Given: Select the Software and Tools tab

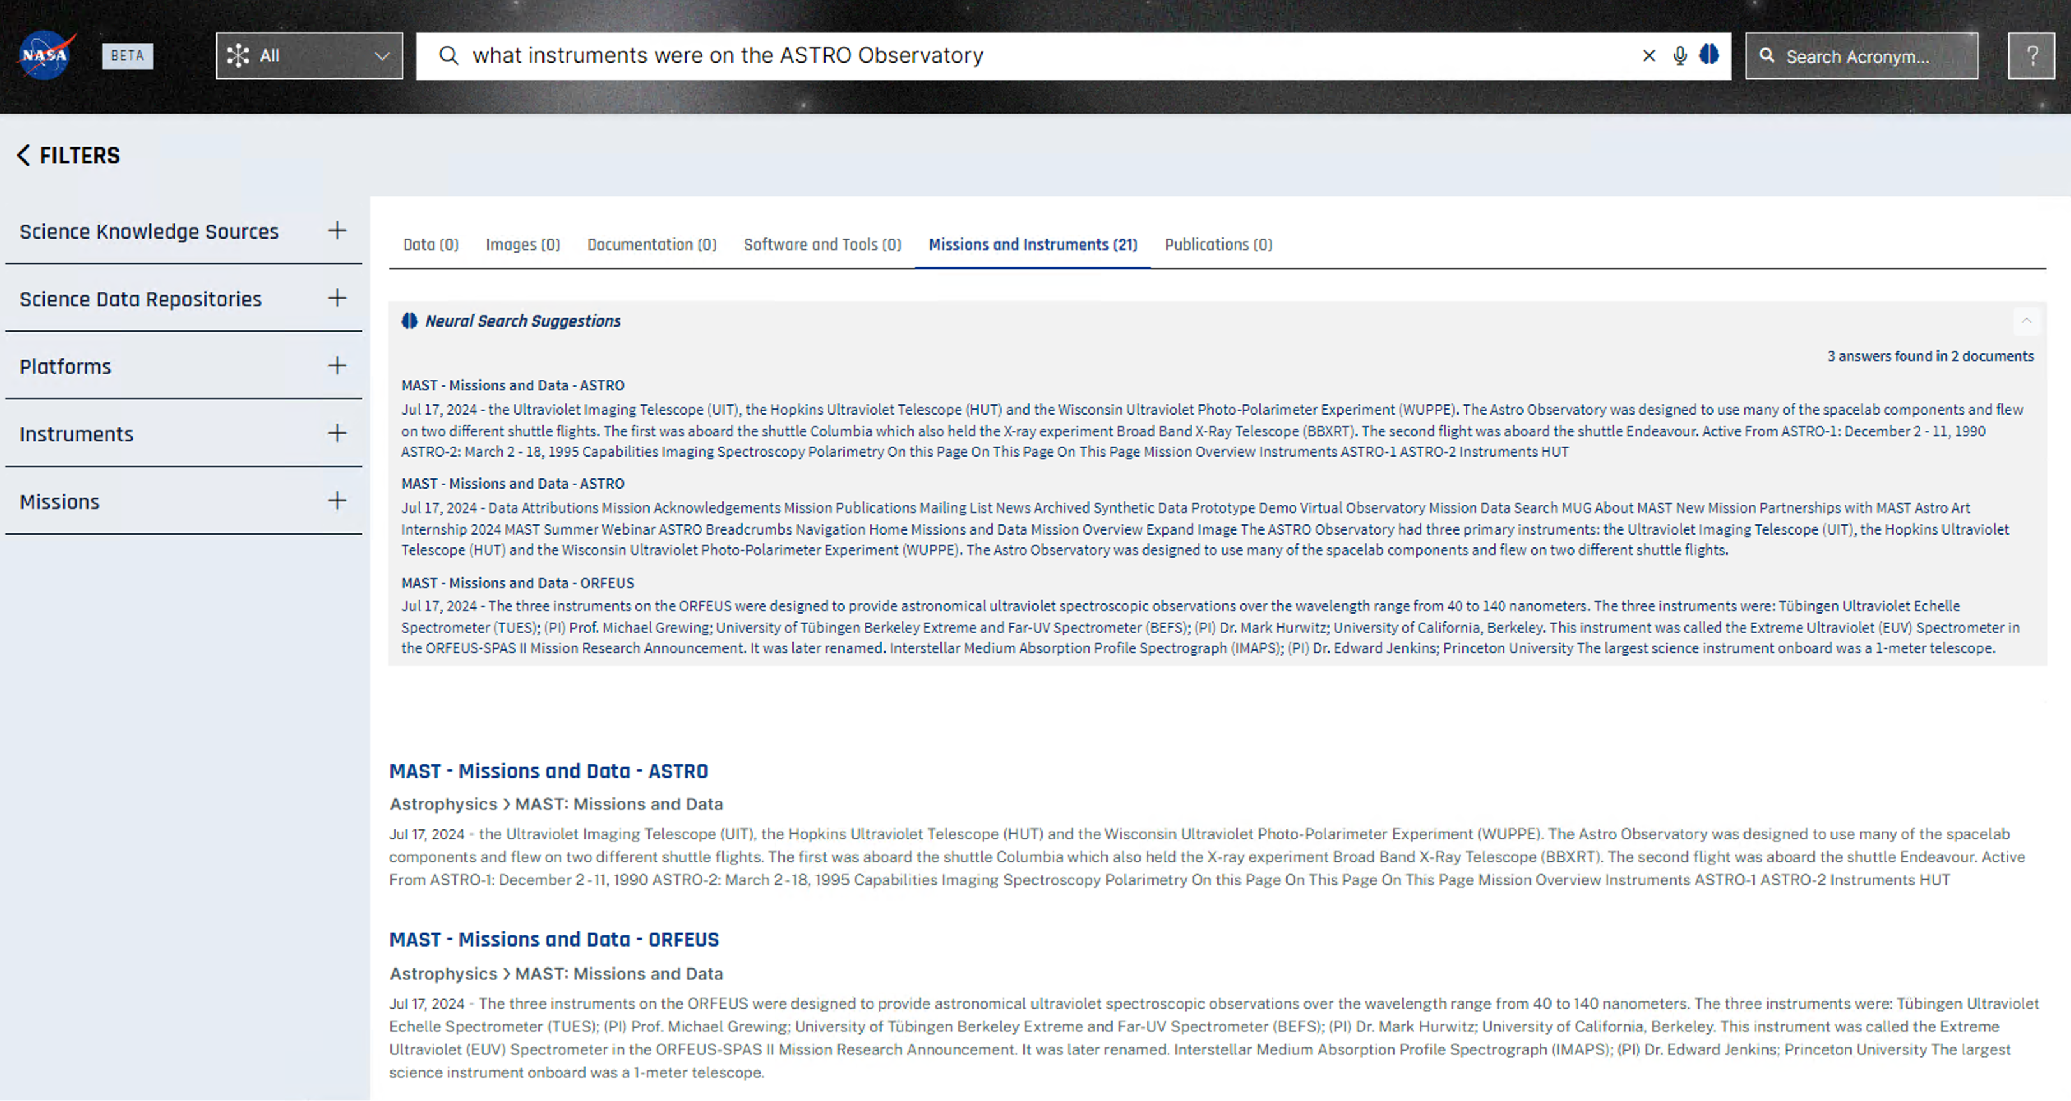Looking at the screenshot, I should tap(822, 244).
